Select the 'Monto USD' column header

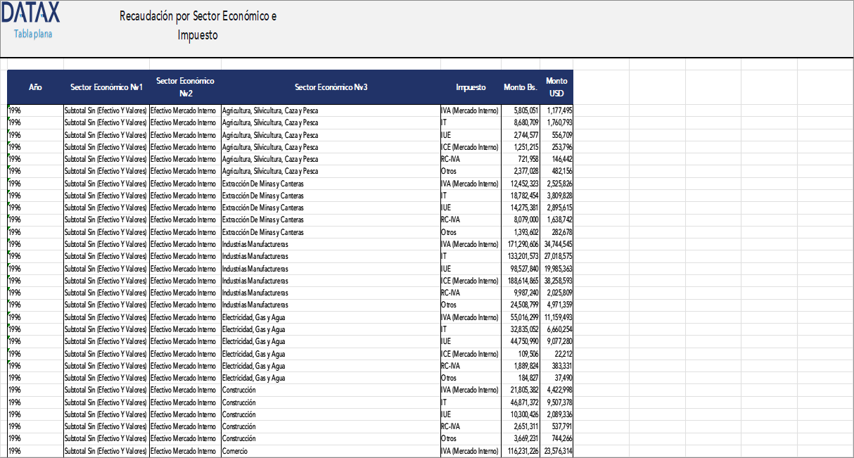(x=555, y=87)
